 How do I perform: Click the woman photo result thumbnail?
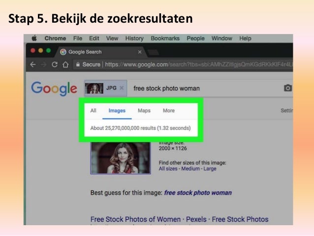[121, 158]
